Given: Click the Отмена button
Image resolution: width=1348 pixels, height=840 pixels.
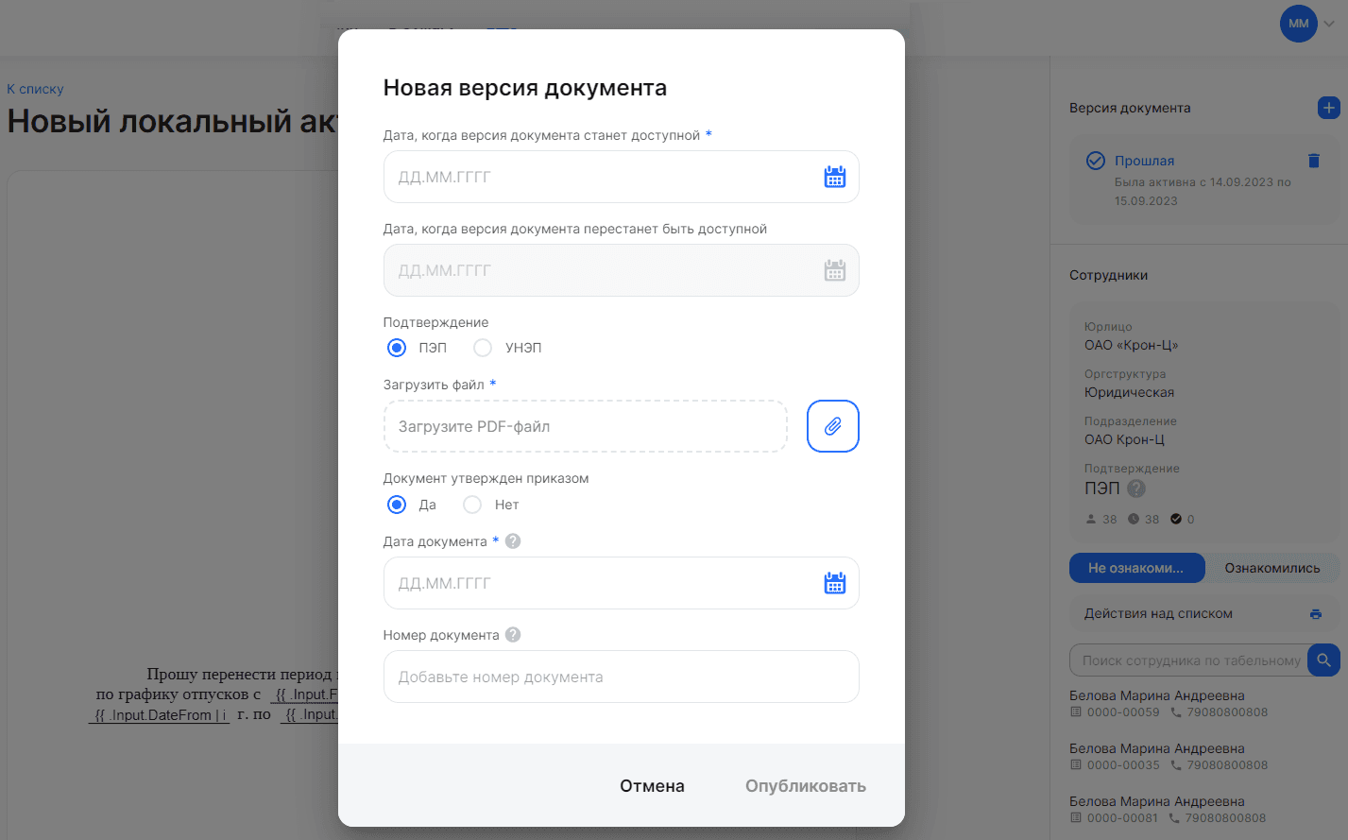Looking at the screenshot, I should click(x=652, y=786).
